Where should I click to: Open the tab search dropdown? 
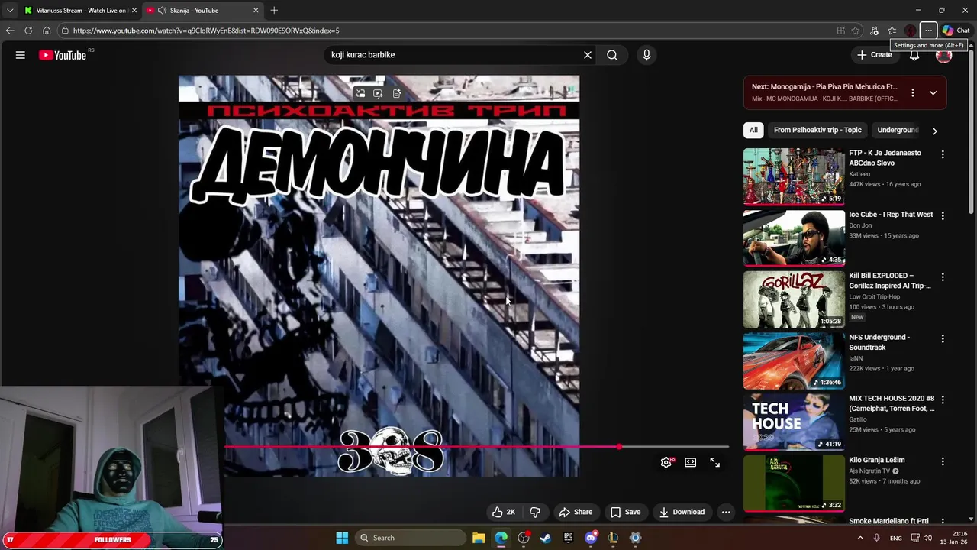click(x=9, y=11)
